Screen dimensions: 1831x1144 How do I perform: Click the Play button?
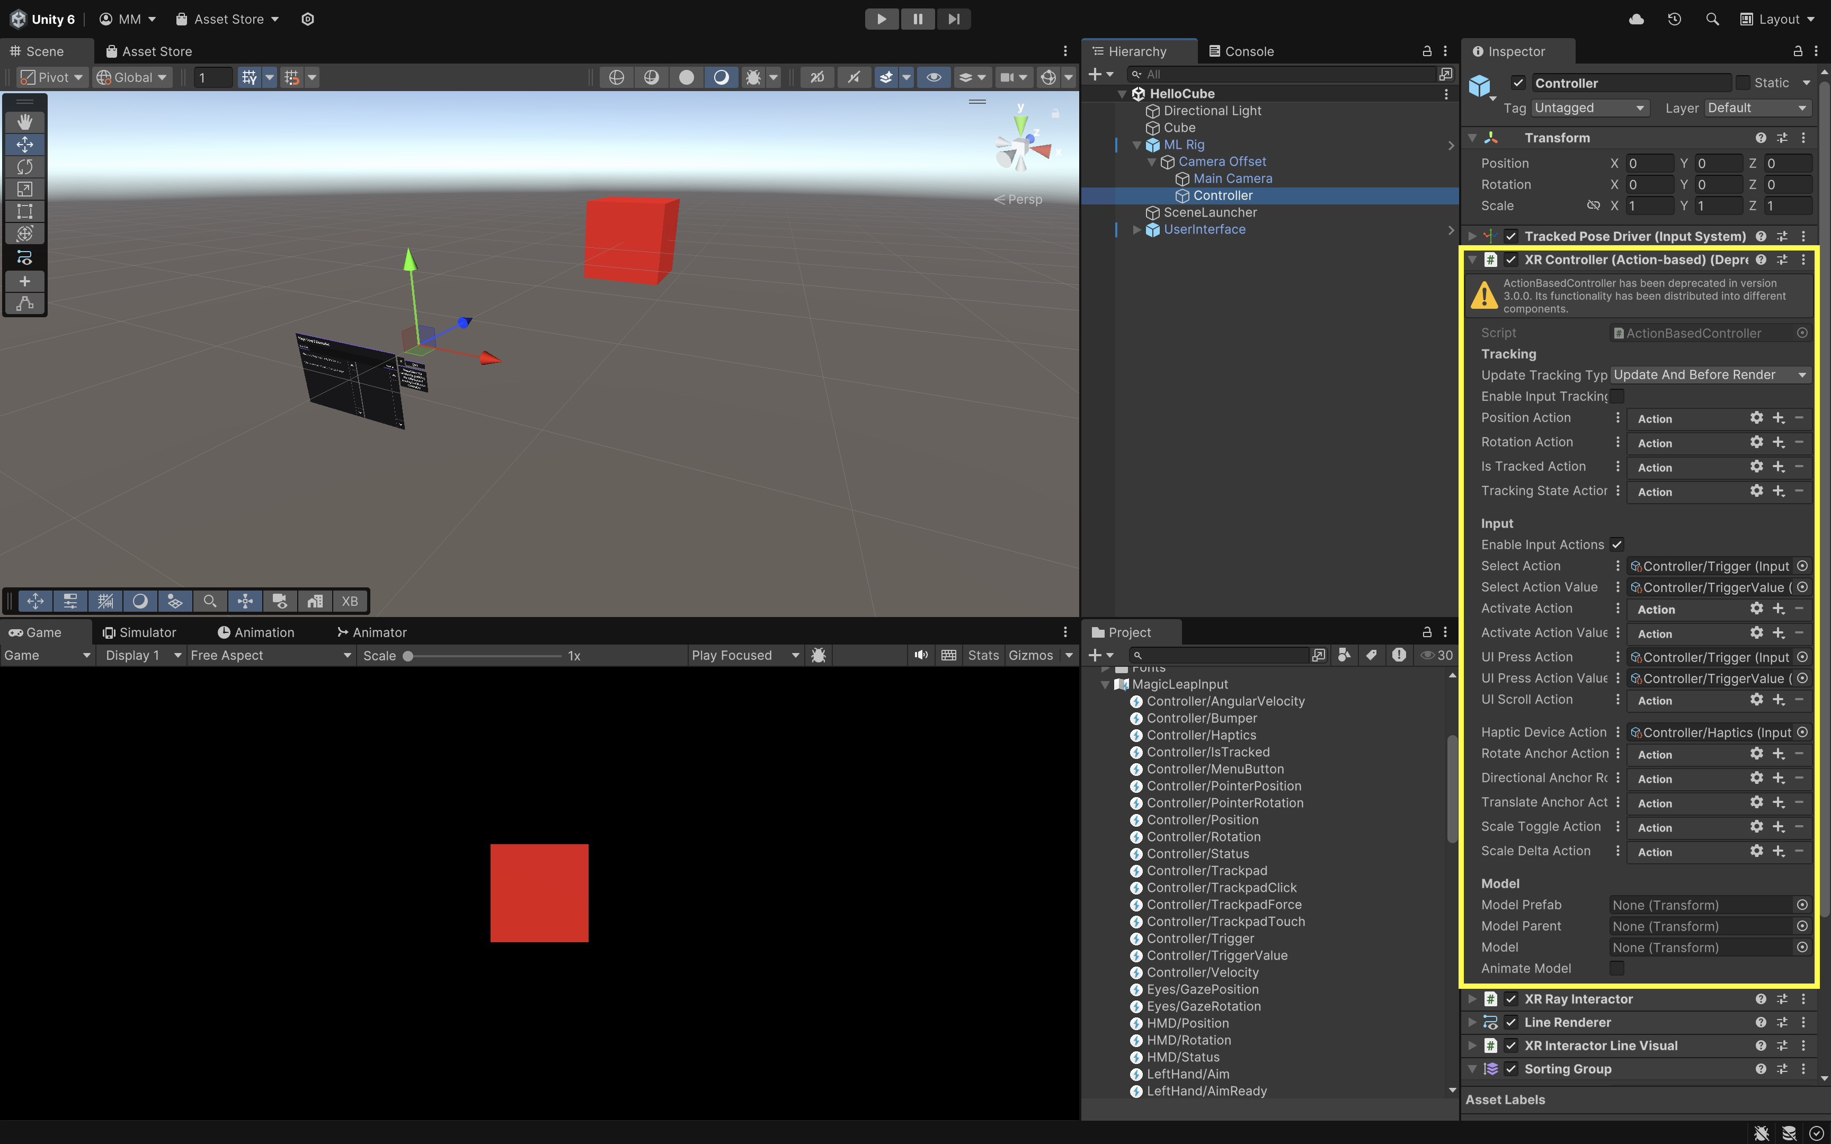(x=882, y=19)
